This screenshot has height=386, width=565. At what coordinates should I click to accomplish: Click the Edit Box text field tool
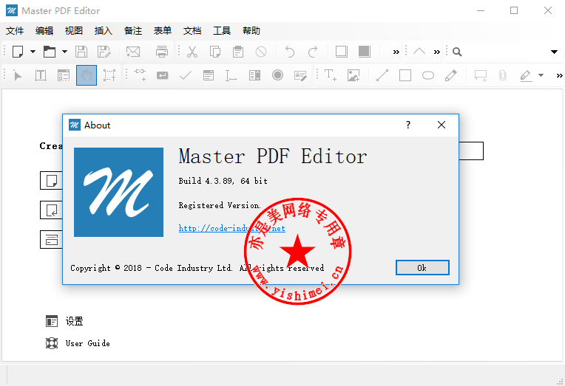tap(231, 75)
